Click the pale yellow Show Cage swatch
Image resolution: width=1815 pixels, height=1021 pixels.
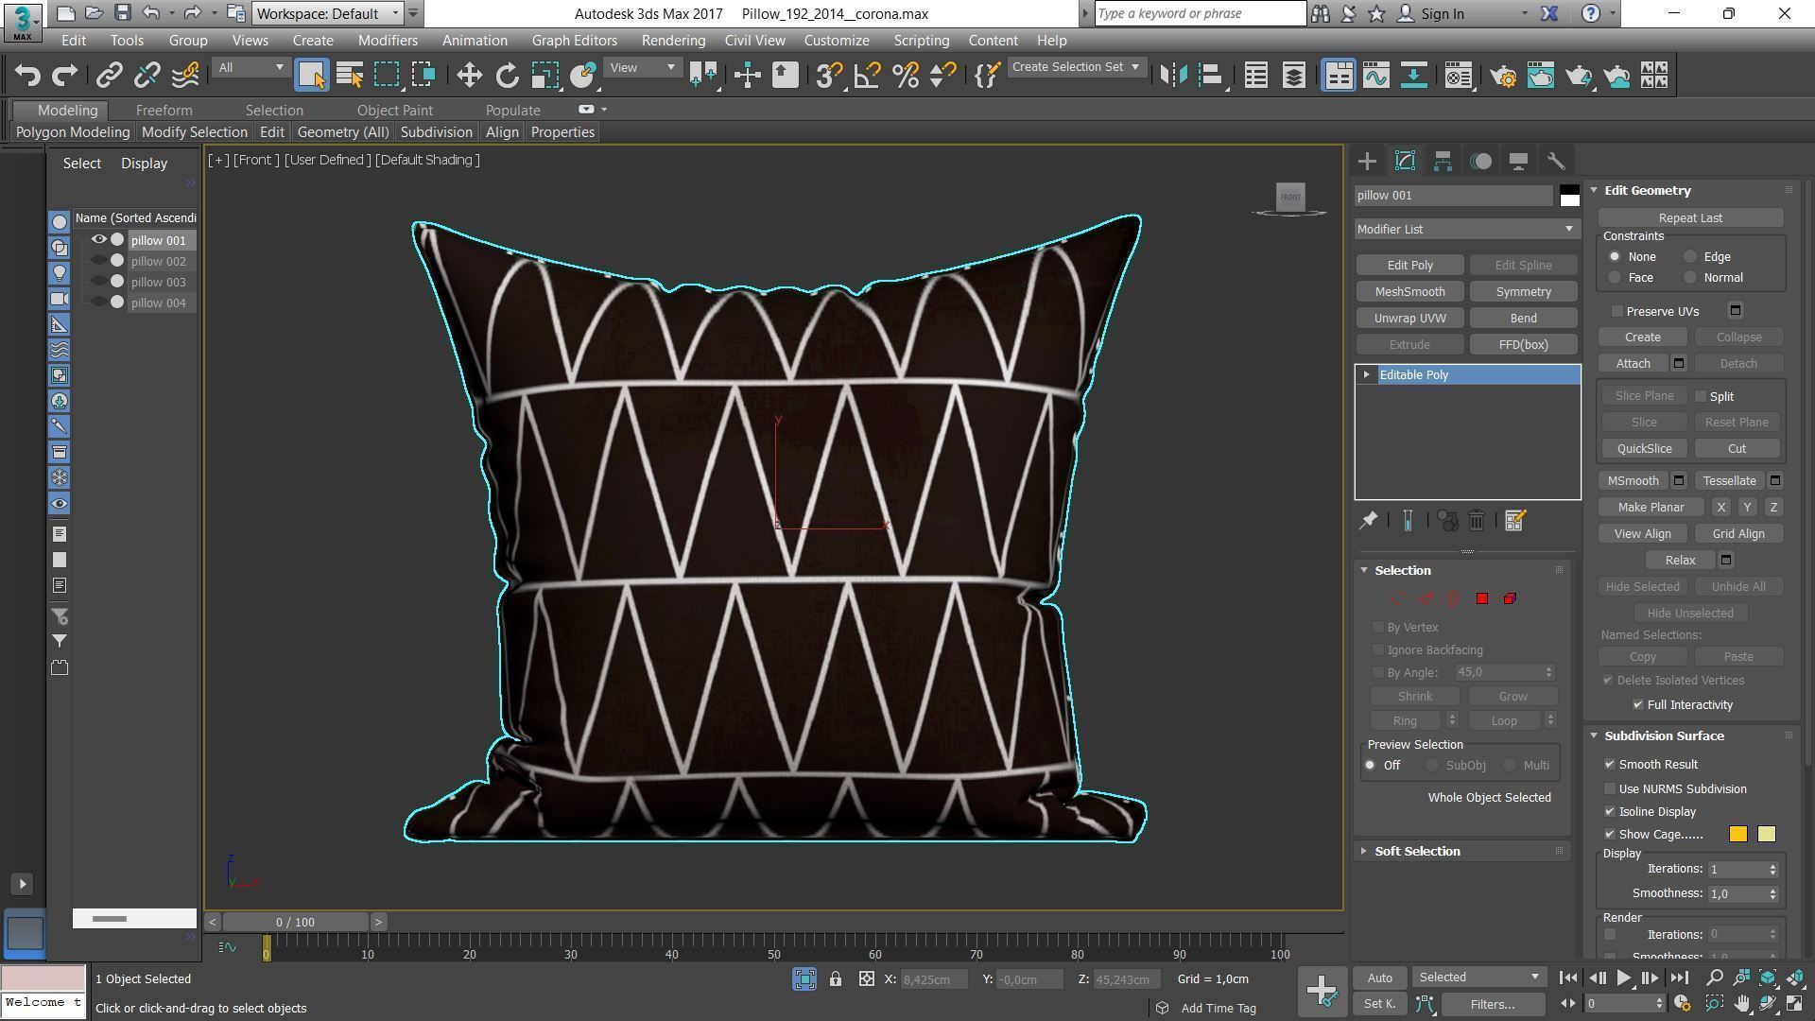(1766, 834)
